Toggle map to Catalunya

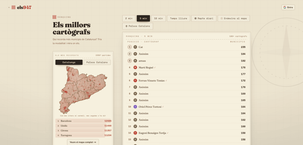click(69, 62)
